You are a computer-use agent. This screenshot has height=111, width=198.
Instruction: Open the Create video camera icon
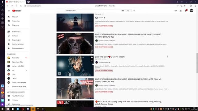pos(175,11)
